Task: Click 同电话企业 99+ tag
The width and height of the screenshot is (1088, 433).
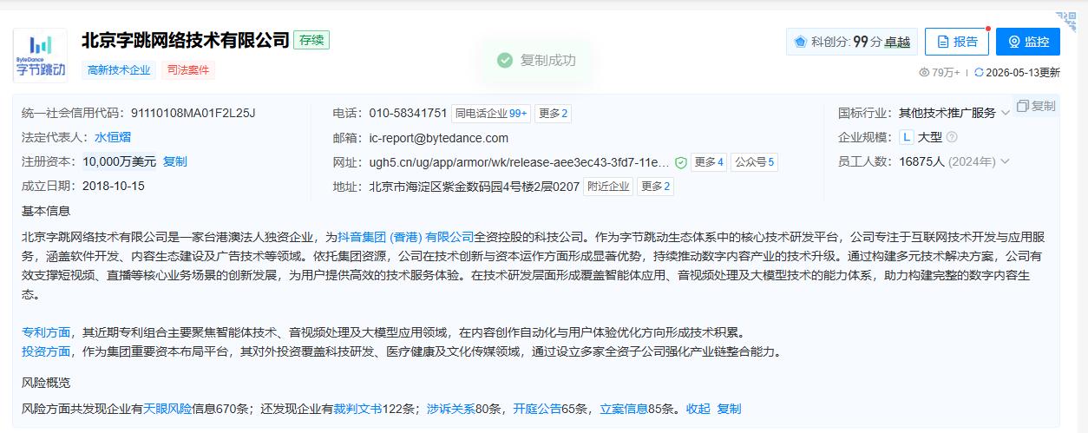Action: pyautogui.click(x=491, y=113)
